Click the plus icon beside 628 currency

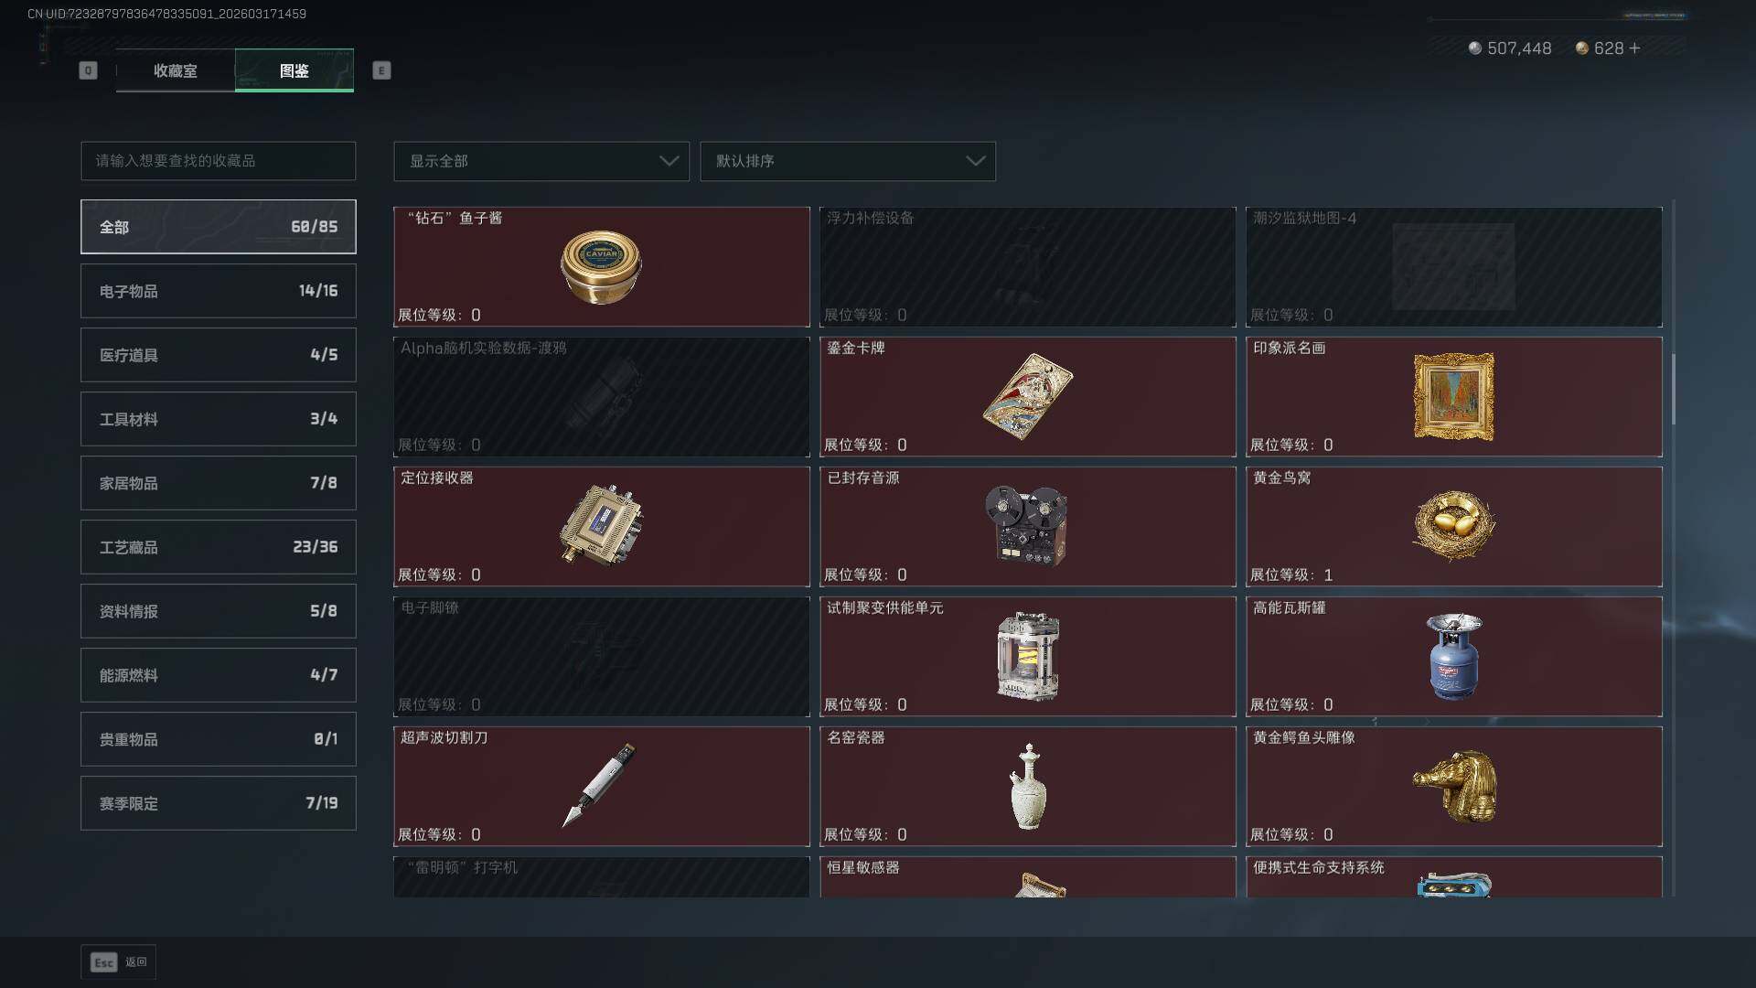coord(1634,48)
